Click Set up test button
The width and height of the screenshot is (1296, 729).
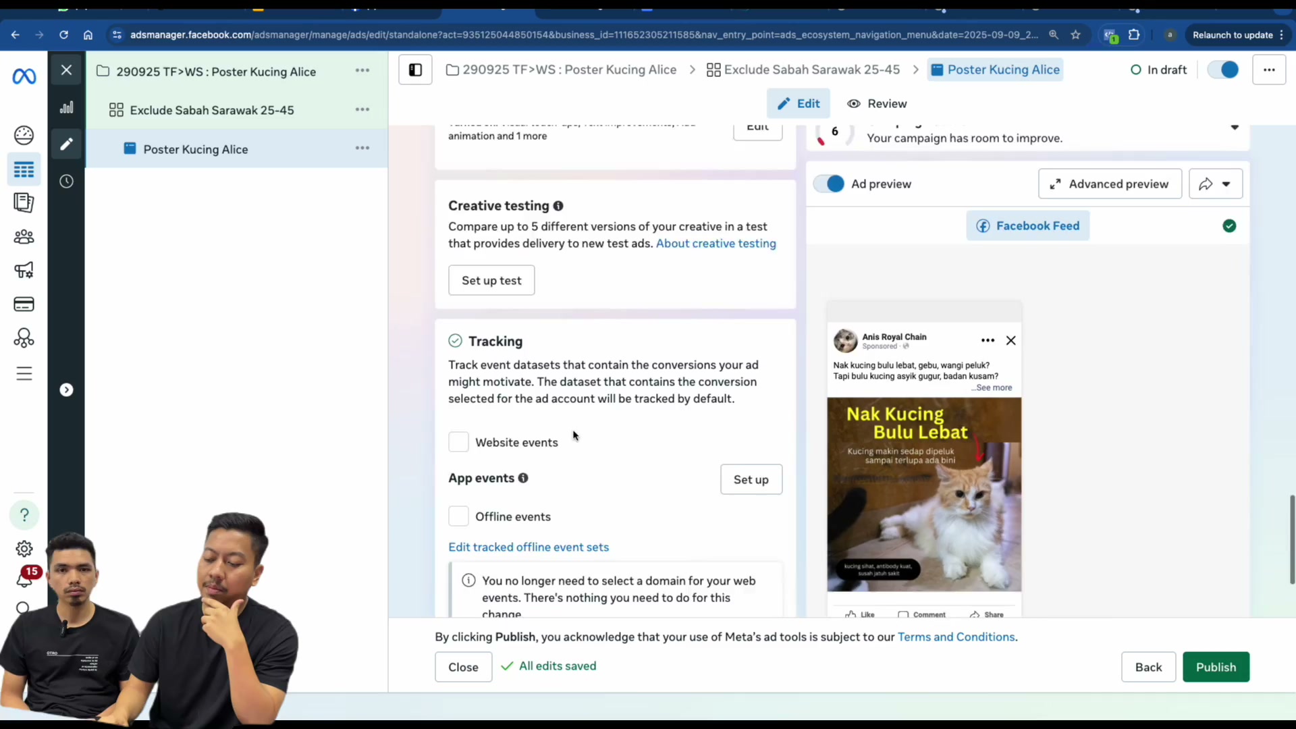click(x=491, y=280)
